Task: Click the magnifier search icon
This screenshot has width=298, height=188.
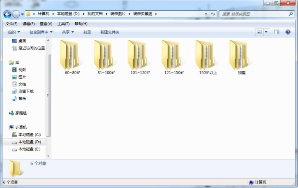Action: point(291,14)
